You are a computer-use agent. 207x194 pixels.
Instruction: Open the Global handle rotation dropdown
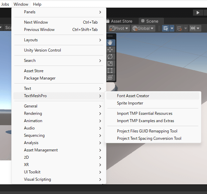click(143, 28)
